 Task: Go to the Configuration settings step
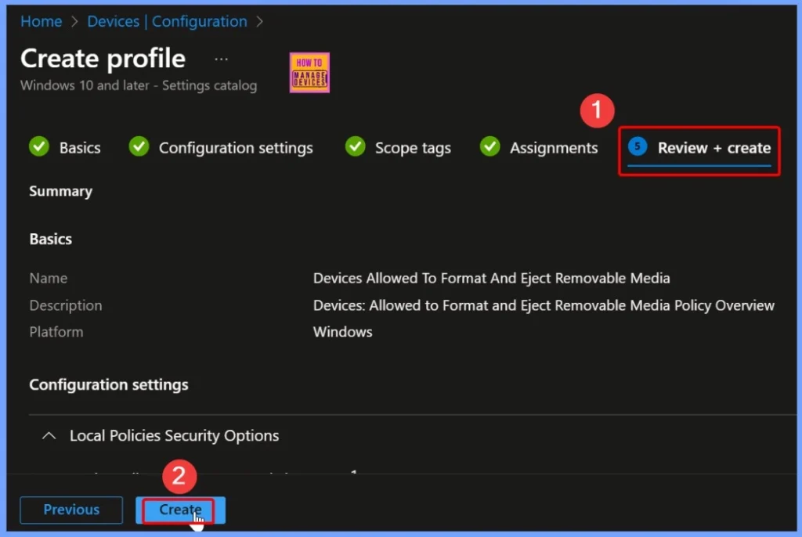(236, 148)
